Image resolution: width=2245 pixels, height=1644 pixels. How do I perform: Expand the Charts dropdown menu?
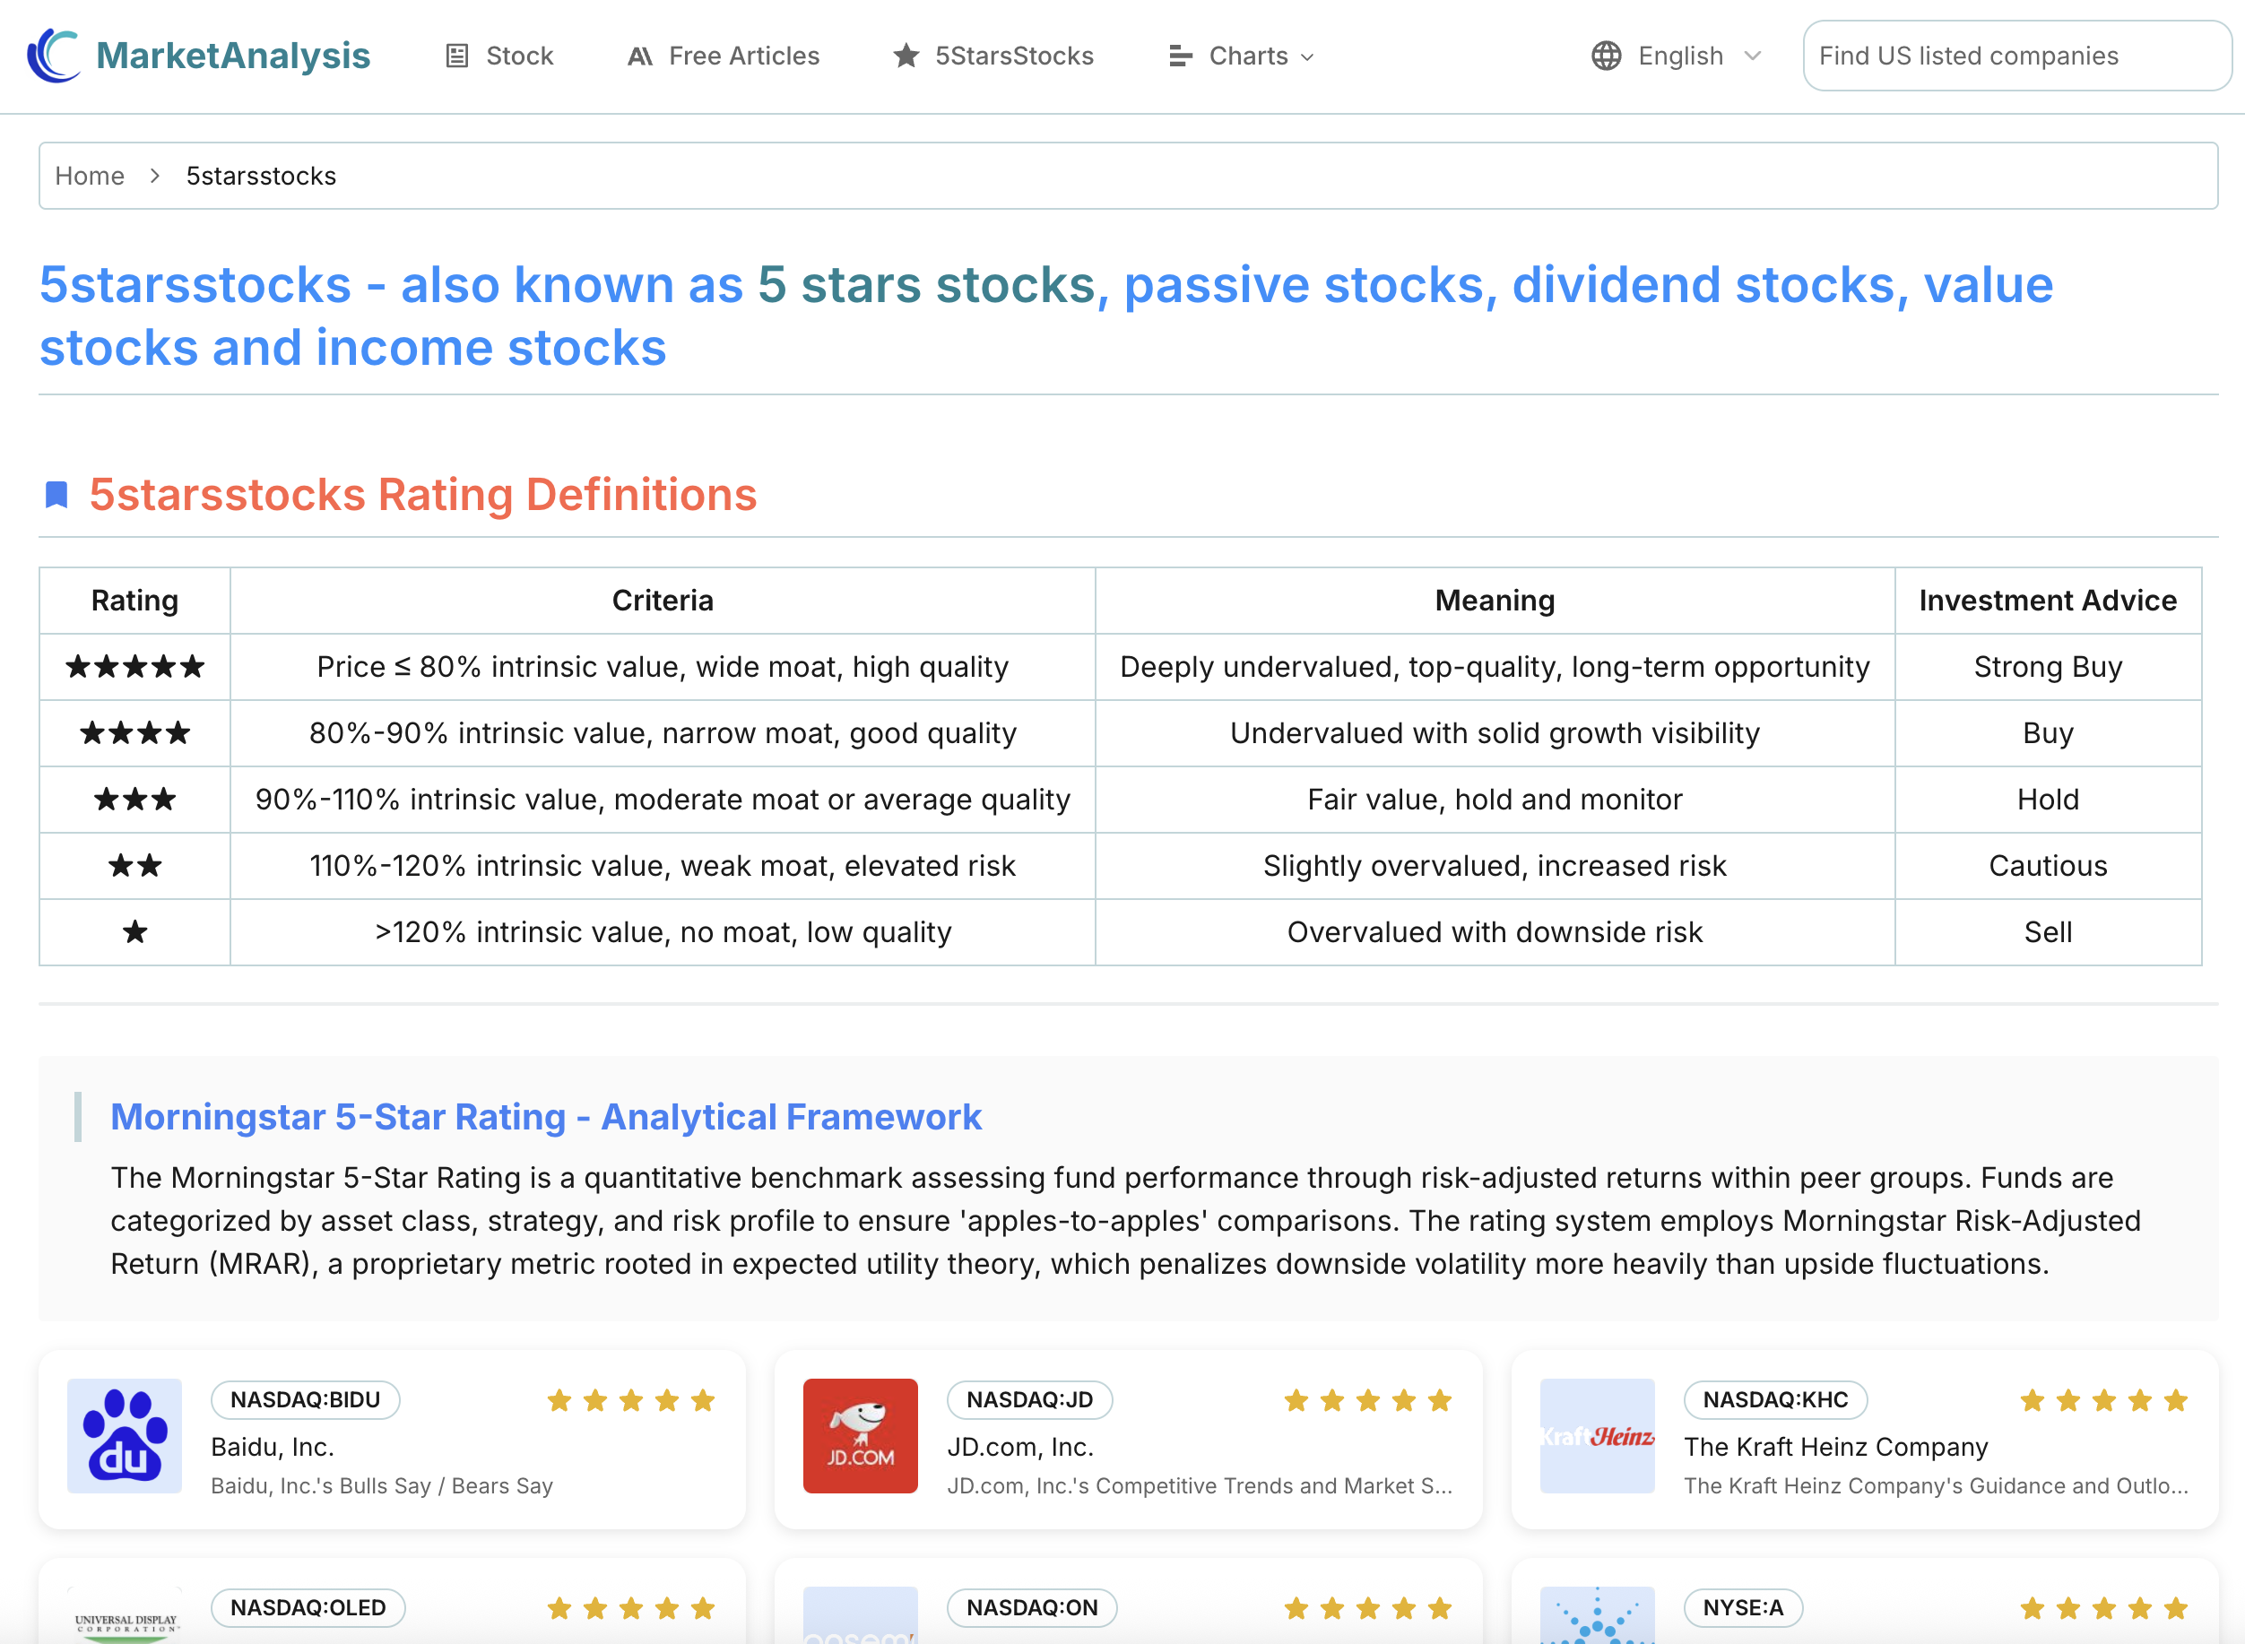coord(1242,56)
